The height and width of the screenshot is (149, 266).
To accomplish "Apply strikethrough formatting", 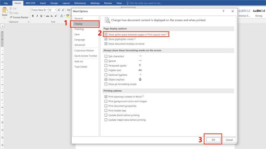I will [x=47, y=16].
